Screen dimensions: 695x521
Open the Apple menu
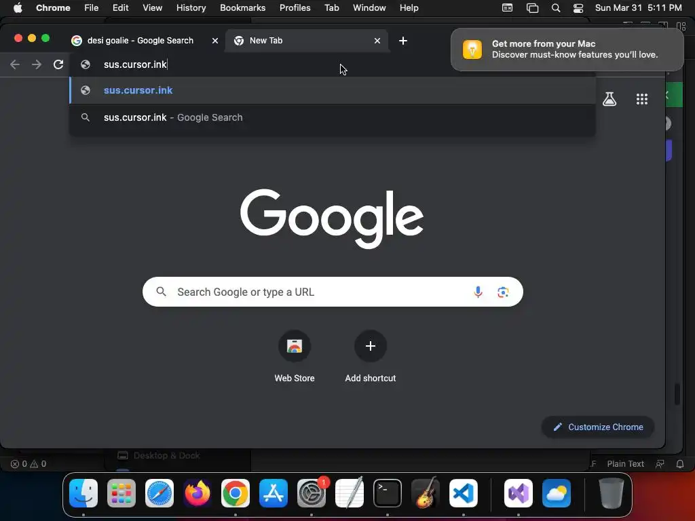click(18, 8)
